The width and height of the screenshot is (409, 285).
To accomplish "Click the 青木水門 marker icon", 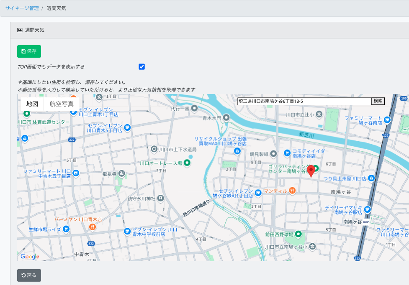I will (x=226, y=118).
